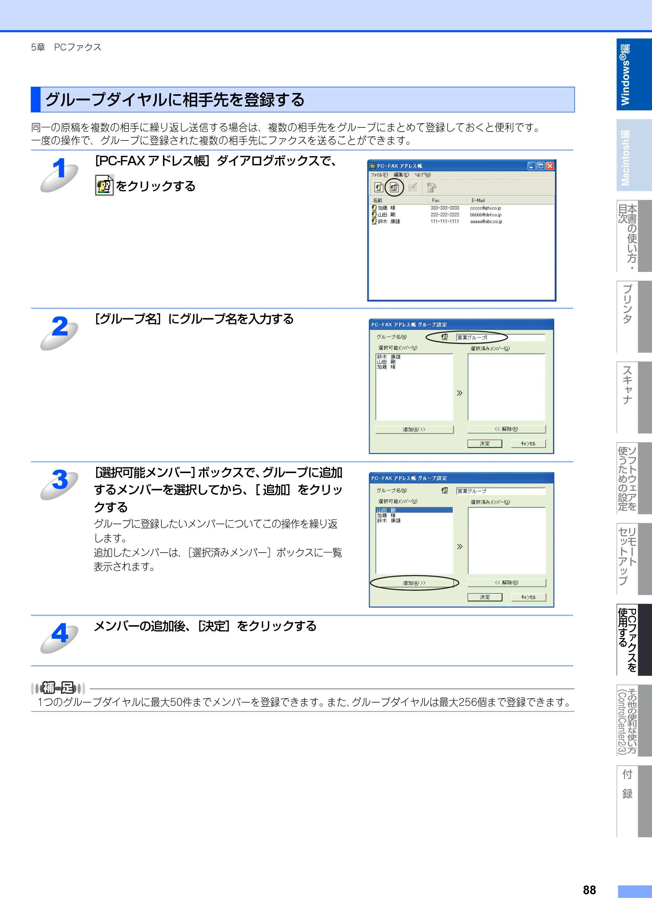The height and width of the screenshot is (923, 652).
Task: Select 鈴木 康雄 in step 2 available members list
Action: click(x=389, y=357)
